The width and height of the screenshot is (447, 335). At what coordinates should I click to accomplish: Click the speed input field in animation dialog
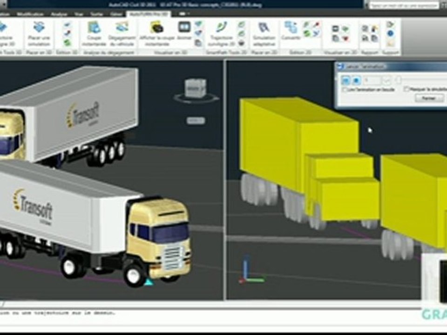(372, 80)
